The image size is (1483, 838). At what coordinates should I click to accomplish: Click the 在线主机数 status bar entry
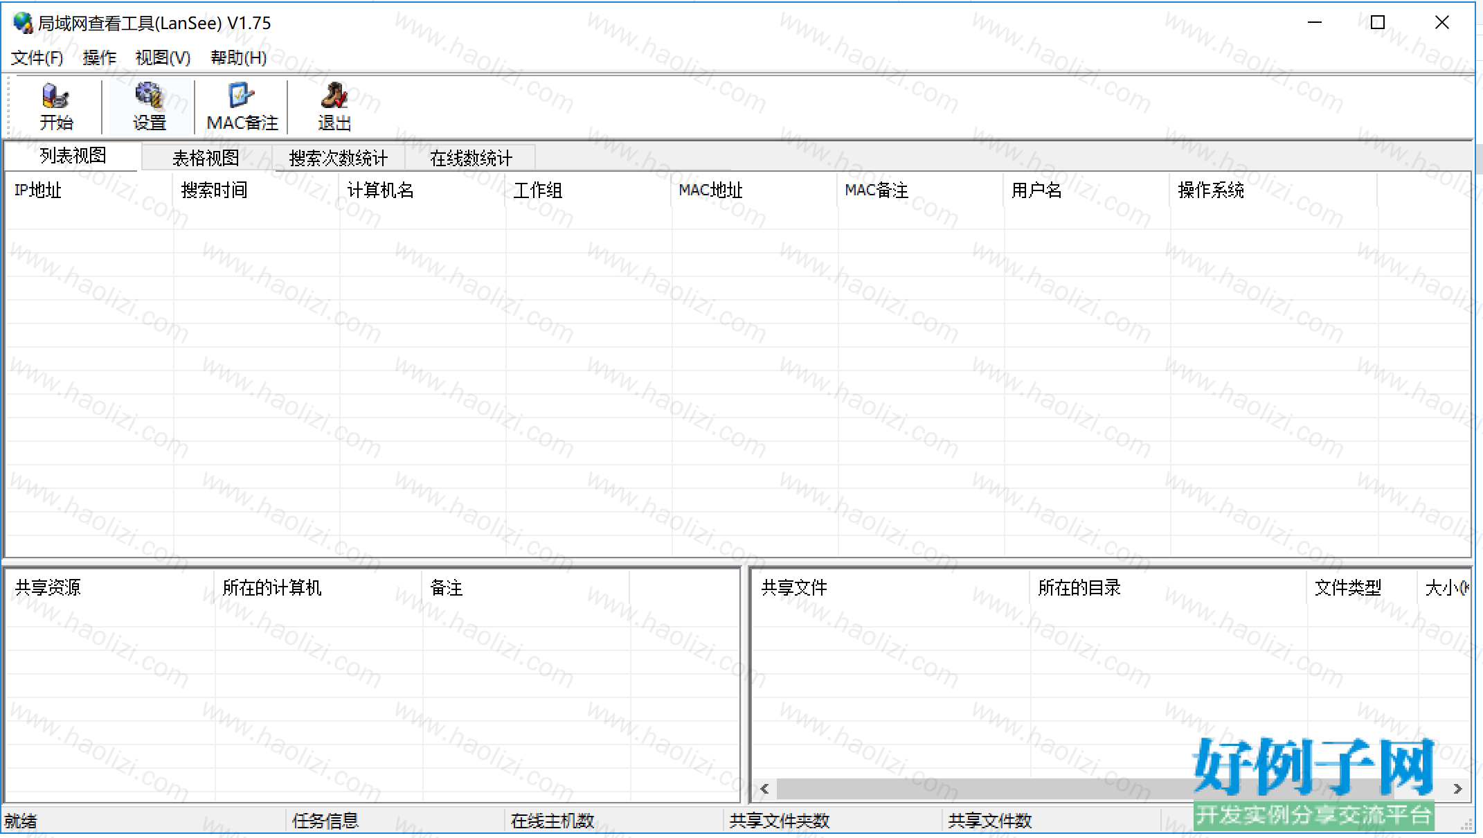552,821
